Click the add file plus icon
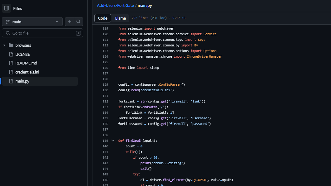The height and width of the screenshot is (186, 331). [69, 22]
